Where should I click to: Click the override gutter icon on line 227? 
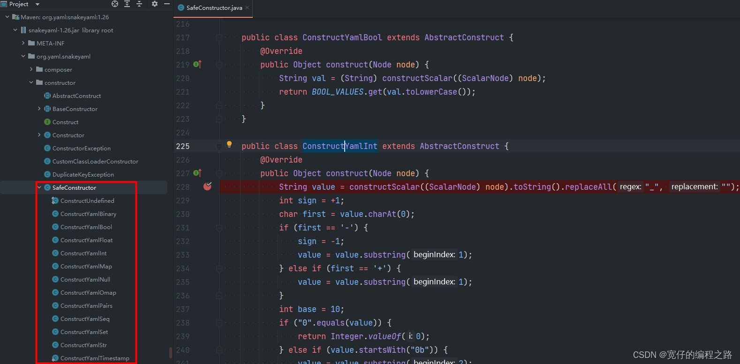197,173
